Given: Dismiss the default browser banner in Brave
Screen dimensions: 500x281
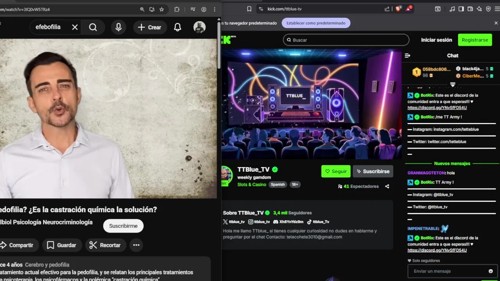Looking at the screenshot, I should tap(496, 23).
